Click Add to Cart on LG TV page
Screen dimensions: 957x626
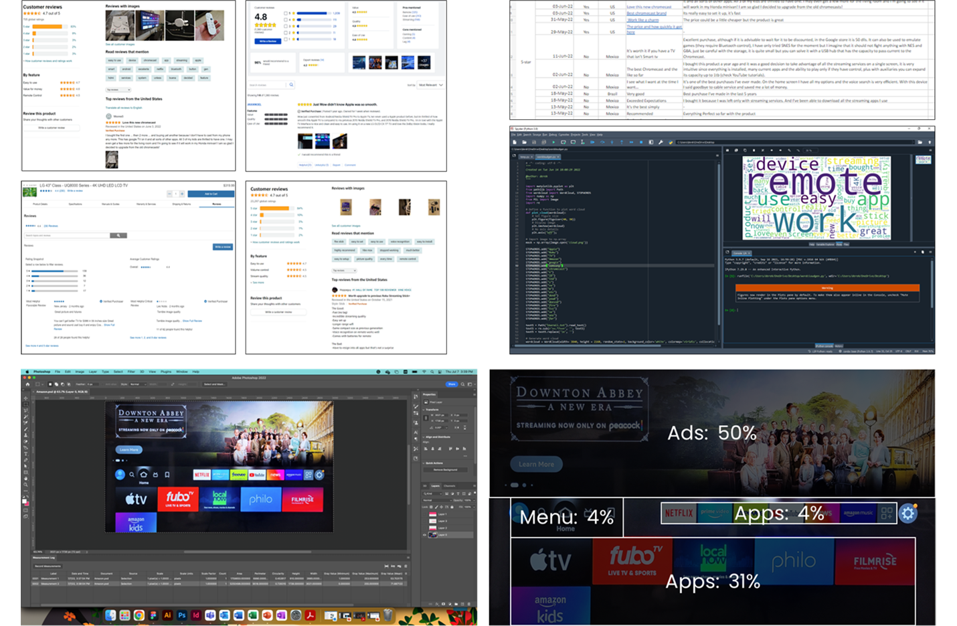click(x=211, y=194)
